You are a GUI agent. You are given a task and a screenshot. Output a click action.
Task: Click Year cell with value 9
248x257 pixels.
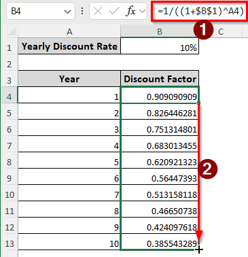coord(69,226)
